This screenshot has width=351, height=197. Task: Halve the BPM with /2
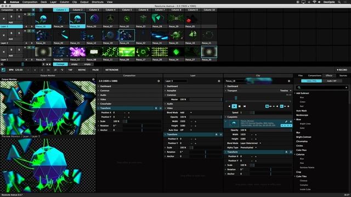(55, 70)
